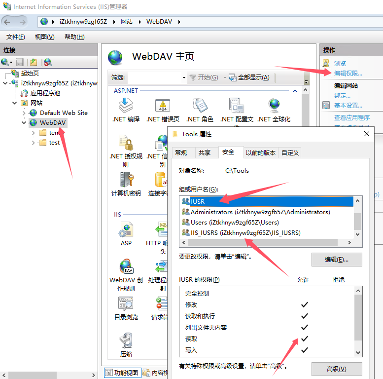383x379 pixels.
Task: Expand the Default Web Site node
Action: (24, 113)
